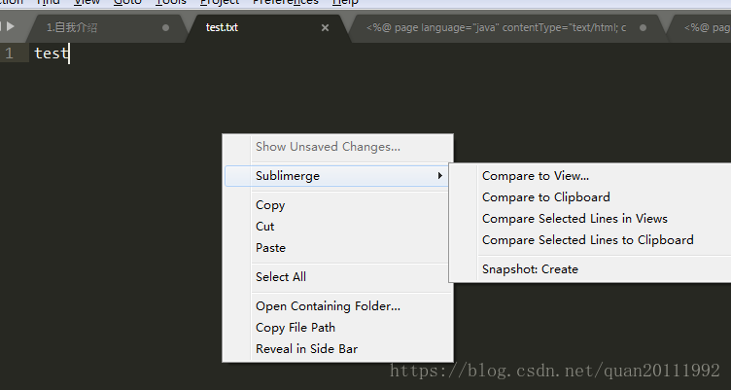Click Select All in context menu
The width and height of the screenshot is (731, 390).
pos(281,276)
